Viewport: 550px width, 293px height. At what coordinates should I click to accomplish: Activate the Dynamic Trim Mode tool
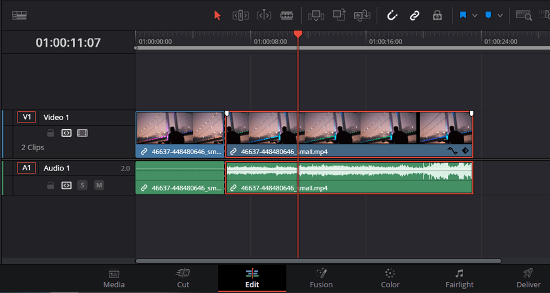coord(264,15)
